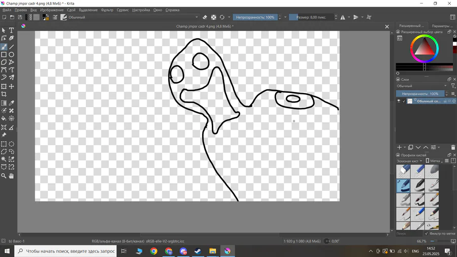Delete layer with the trash icon
Screen dimensions: 457x257
(453, 148)
